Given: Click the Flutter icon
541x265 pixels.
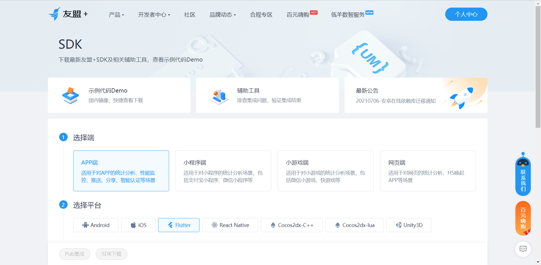Looking at the screenshot, I should click(170, 225).
